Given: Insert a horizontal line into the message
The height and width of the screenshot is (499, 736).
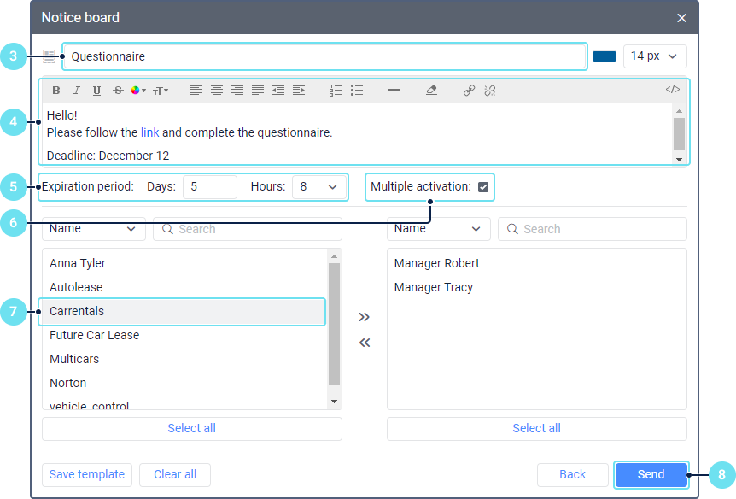Looking at the screenshot, I should tap(394, 90).
